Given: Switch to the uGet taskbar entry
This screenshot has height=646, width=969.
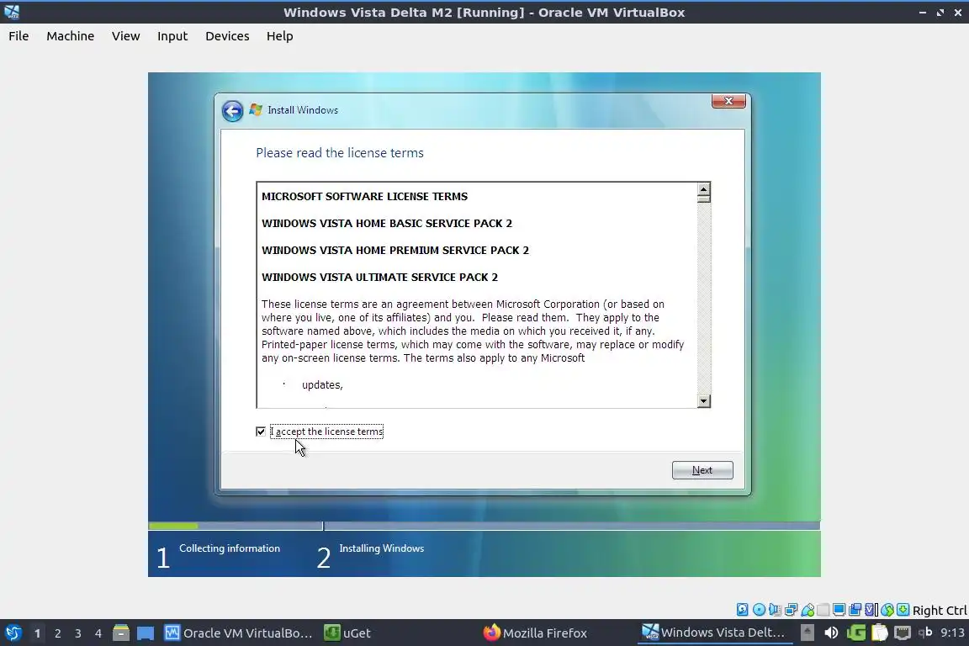Looking at the screenshot, I should click(x=348, y=633).
